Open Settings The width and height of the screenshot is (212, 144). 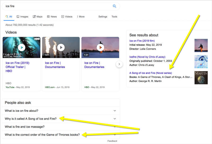tap(103, 17)
